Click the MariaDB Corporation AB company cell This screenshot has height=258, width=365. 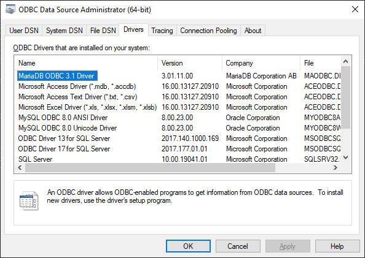[261, 76]
